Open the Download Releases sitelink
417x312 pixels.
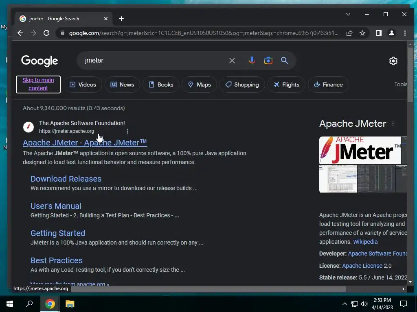(66, 179)
